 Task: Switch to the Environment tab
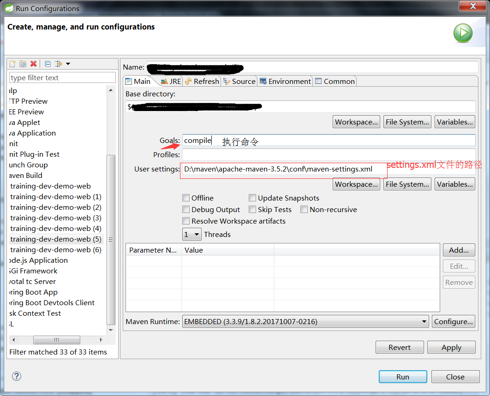point(285,82)
